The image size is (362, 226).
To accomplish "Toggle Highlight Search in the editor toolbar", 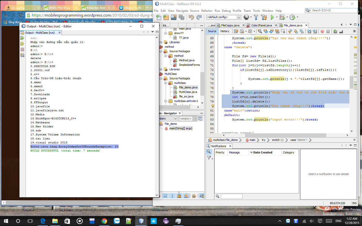I will (x=277, y=31).
